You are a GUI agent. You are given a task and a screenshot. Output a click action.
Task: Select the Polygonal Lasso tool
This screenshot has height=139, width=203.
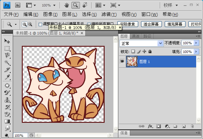(x=7, y=55)
